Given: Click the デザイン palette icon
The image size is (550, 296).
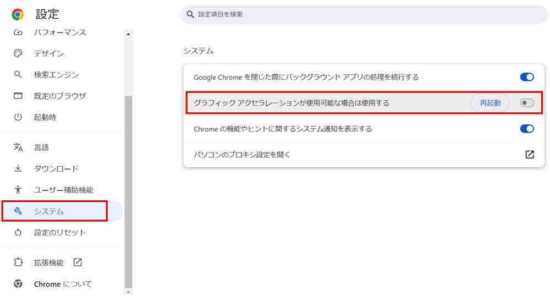Looking at the screenshot, I should 18,53.
